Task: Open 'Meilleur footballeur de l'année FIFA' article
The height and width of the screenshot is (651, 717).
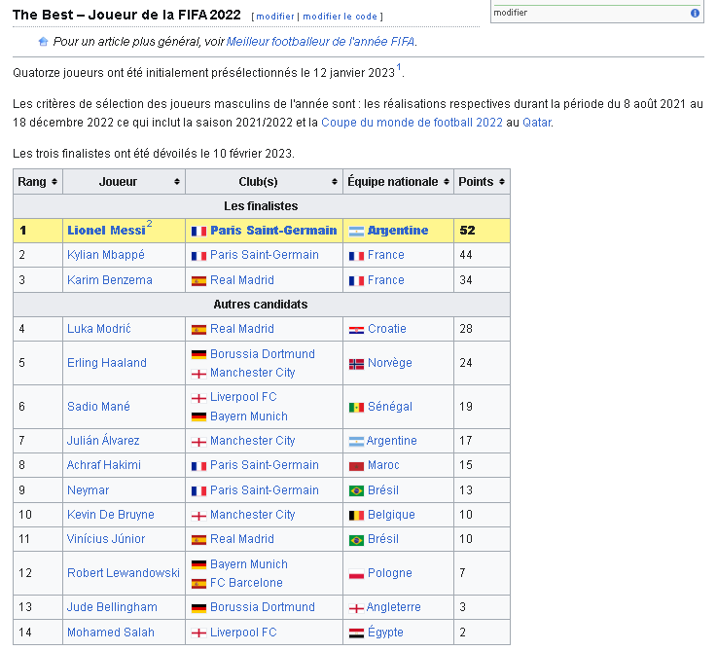Action: click(x=320, y=42)
